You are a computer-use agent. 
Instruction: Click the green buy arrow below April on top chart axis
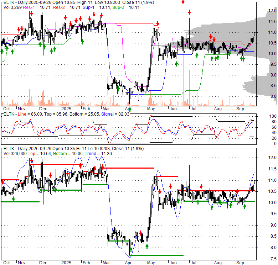pyautogui.click(x=130, y=109)
